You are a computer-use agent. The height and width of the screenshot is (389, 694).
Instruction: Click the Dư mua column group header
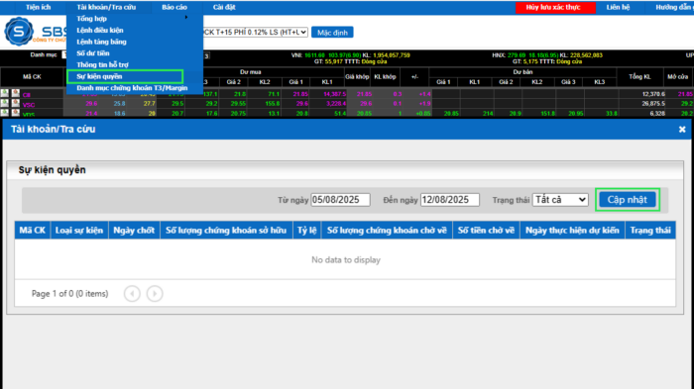(251, 72)
